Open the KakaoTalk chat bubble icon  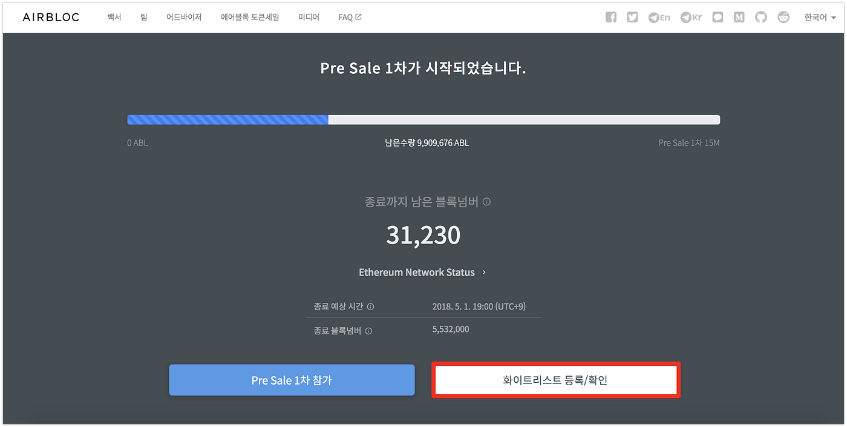pyautogui.click(x=718, y=18)
